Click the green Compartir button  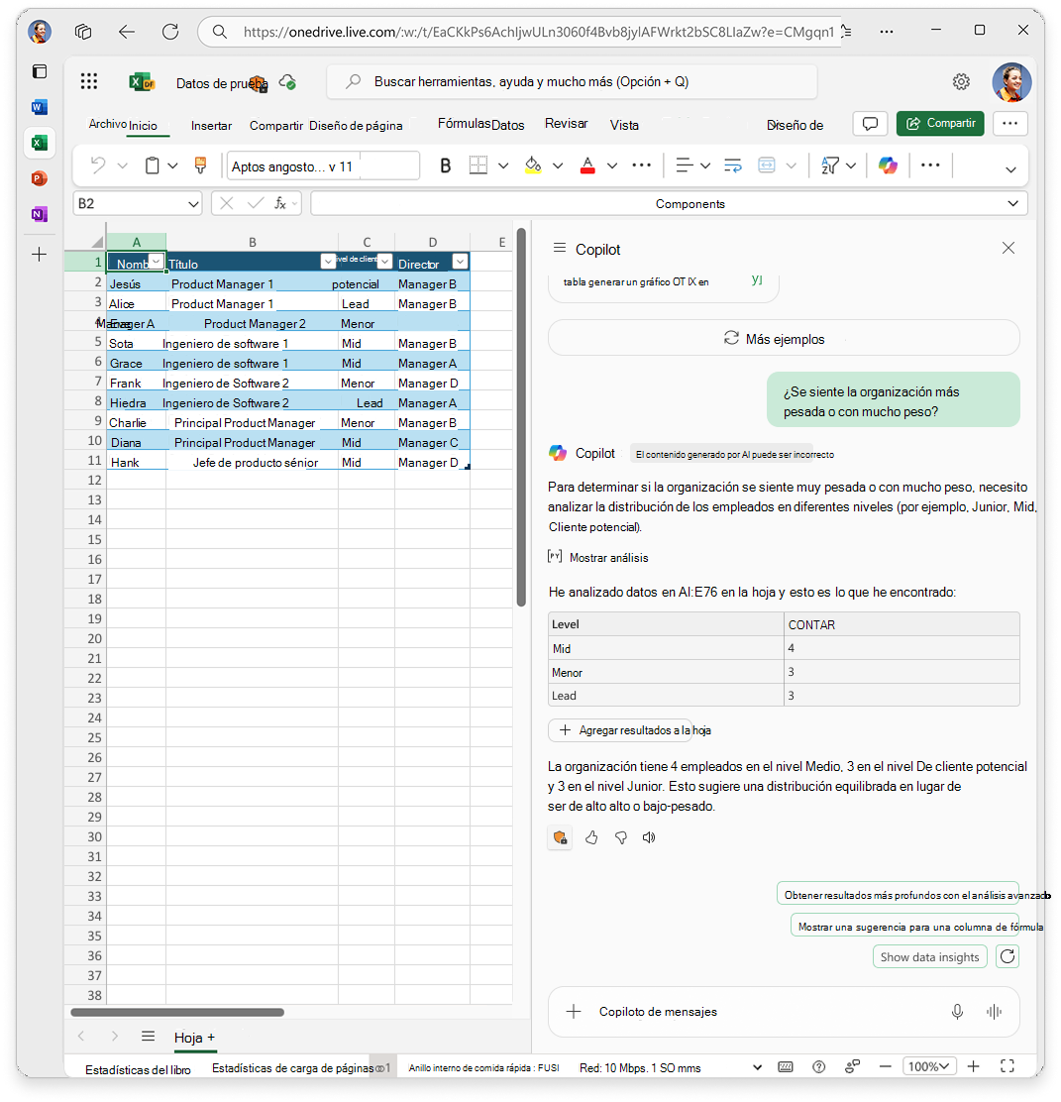(x=940, y=124)
